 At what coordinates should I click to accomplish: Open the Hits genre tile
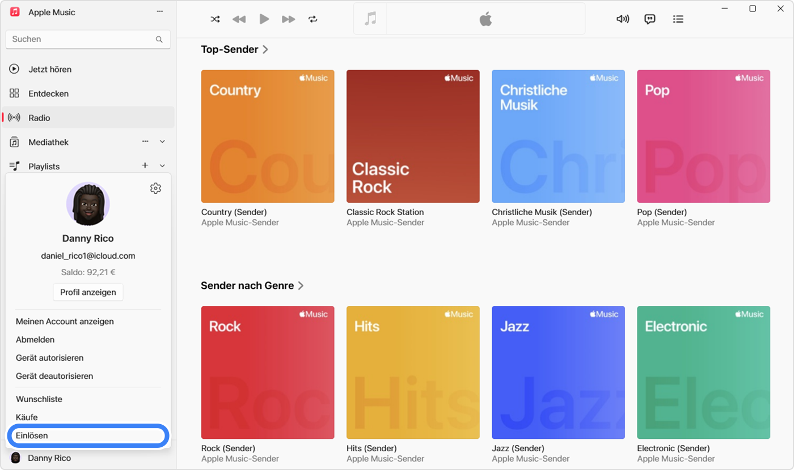click(x=413, y=372)
